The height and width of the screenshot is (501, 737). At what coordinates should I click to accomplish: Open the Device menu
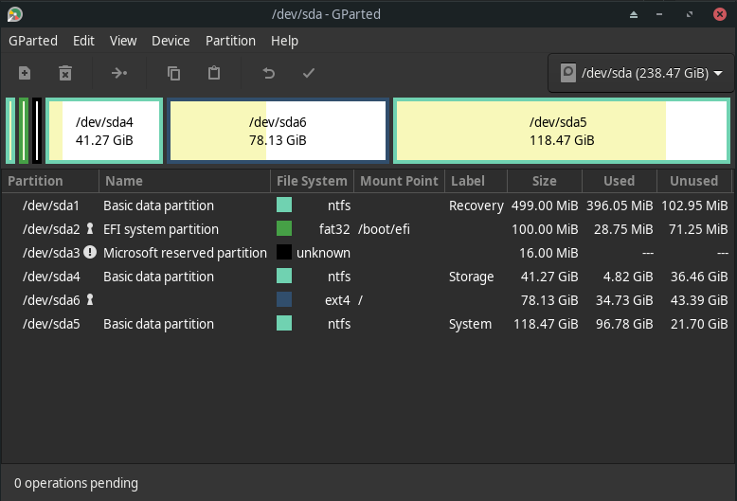[171, 41]
